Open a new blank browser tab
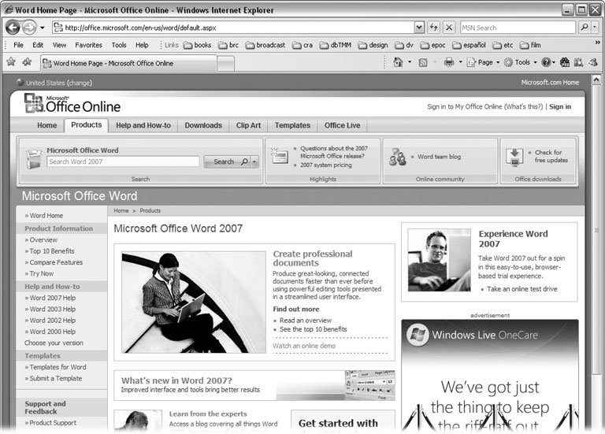The width and height of the screenshot is (605, 434). pyautogui.click(x=225, y=64)
